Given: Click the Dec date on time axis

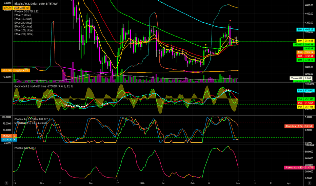Looking at the screenshot, I should click(x=91, y=183).
